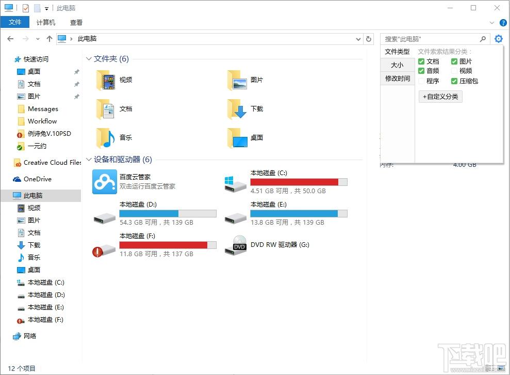Viewport: 510px width, 375px height.
Task: Collapse the 设备和驱动器 (6) group
Action: coord(89,159)
